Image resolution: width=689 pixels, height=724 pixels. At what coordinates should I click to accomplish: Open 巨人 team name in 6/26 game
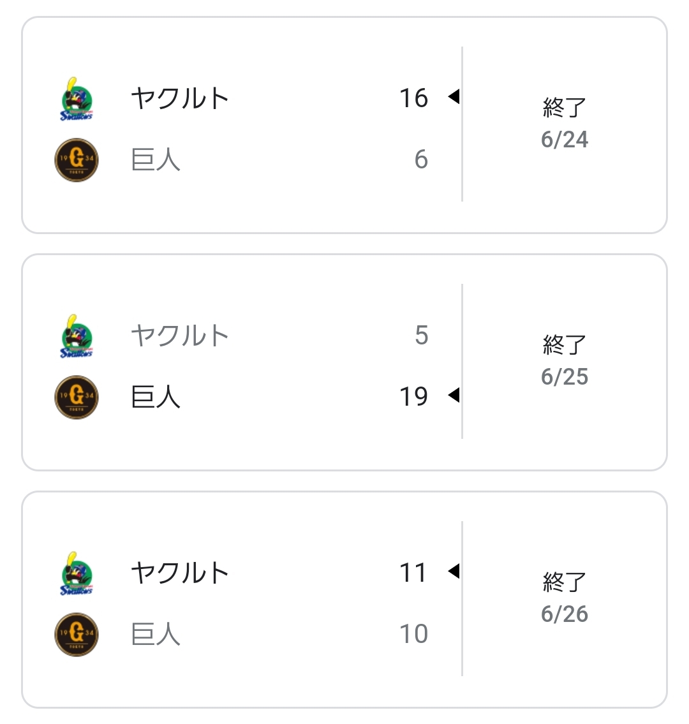156,634
